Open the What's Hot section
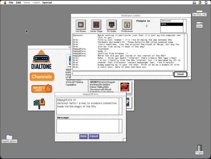 coord(42,88)
